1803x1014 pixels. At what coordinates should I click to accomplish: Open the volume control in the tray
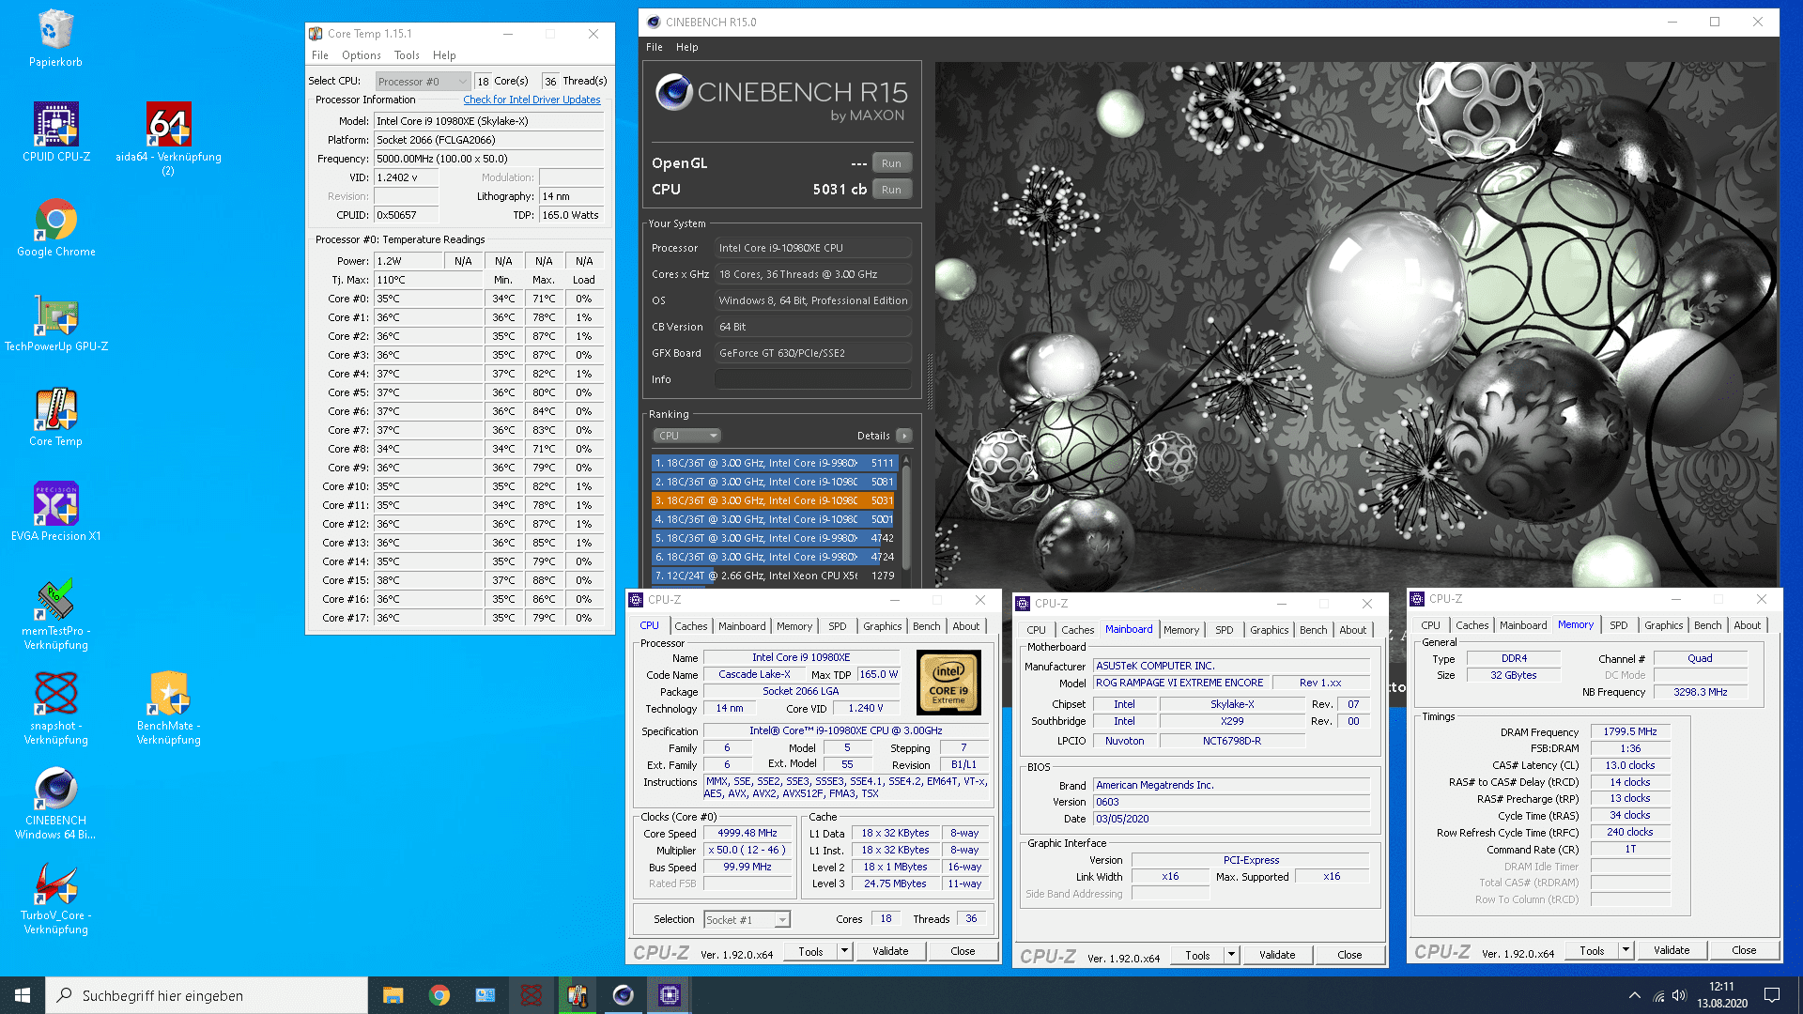pyautogui.click(x=1680, y=995)
